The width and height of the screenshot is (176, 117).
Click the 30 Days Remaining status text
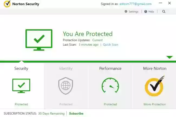(51, 113)
